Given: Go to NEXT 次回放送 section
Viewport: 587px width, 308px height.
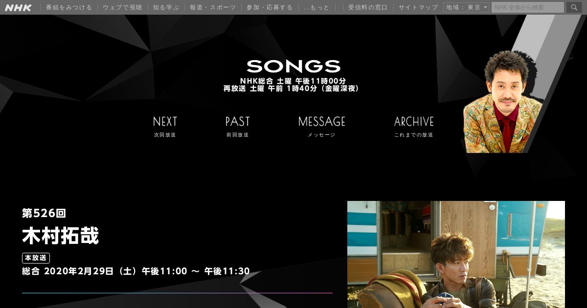Looking at the screenshot, I should pyautogui.click(x=165, y=127).
